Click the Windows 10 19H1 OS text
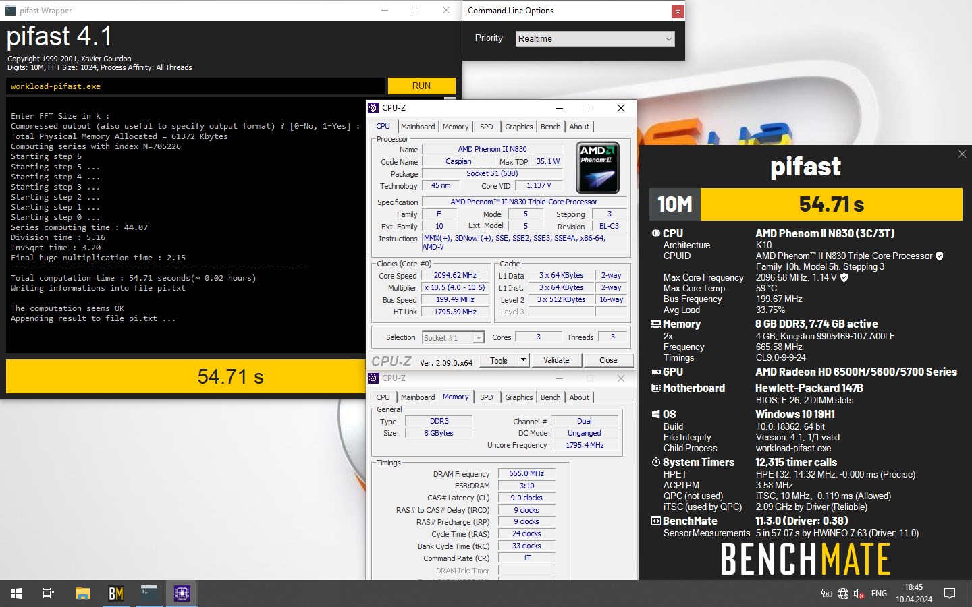This screenshot has width=972, height=607. pos(795,414)
